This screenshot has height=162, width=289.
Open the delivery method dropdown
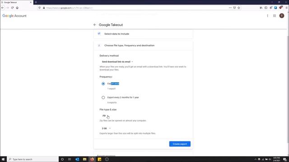(x=117, y=62)
